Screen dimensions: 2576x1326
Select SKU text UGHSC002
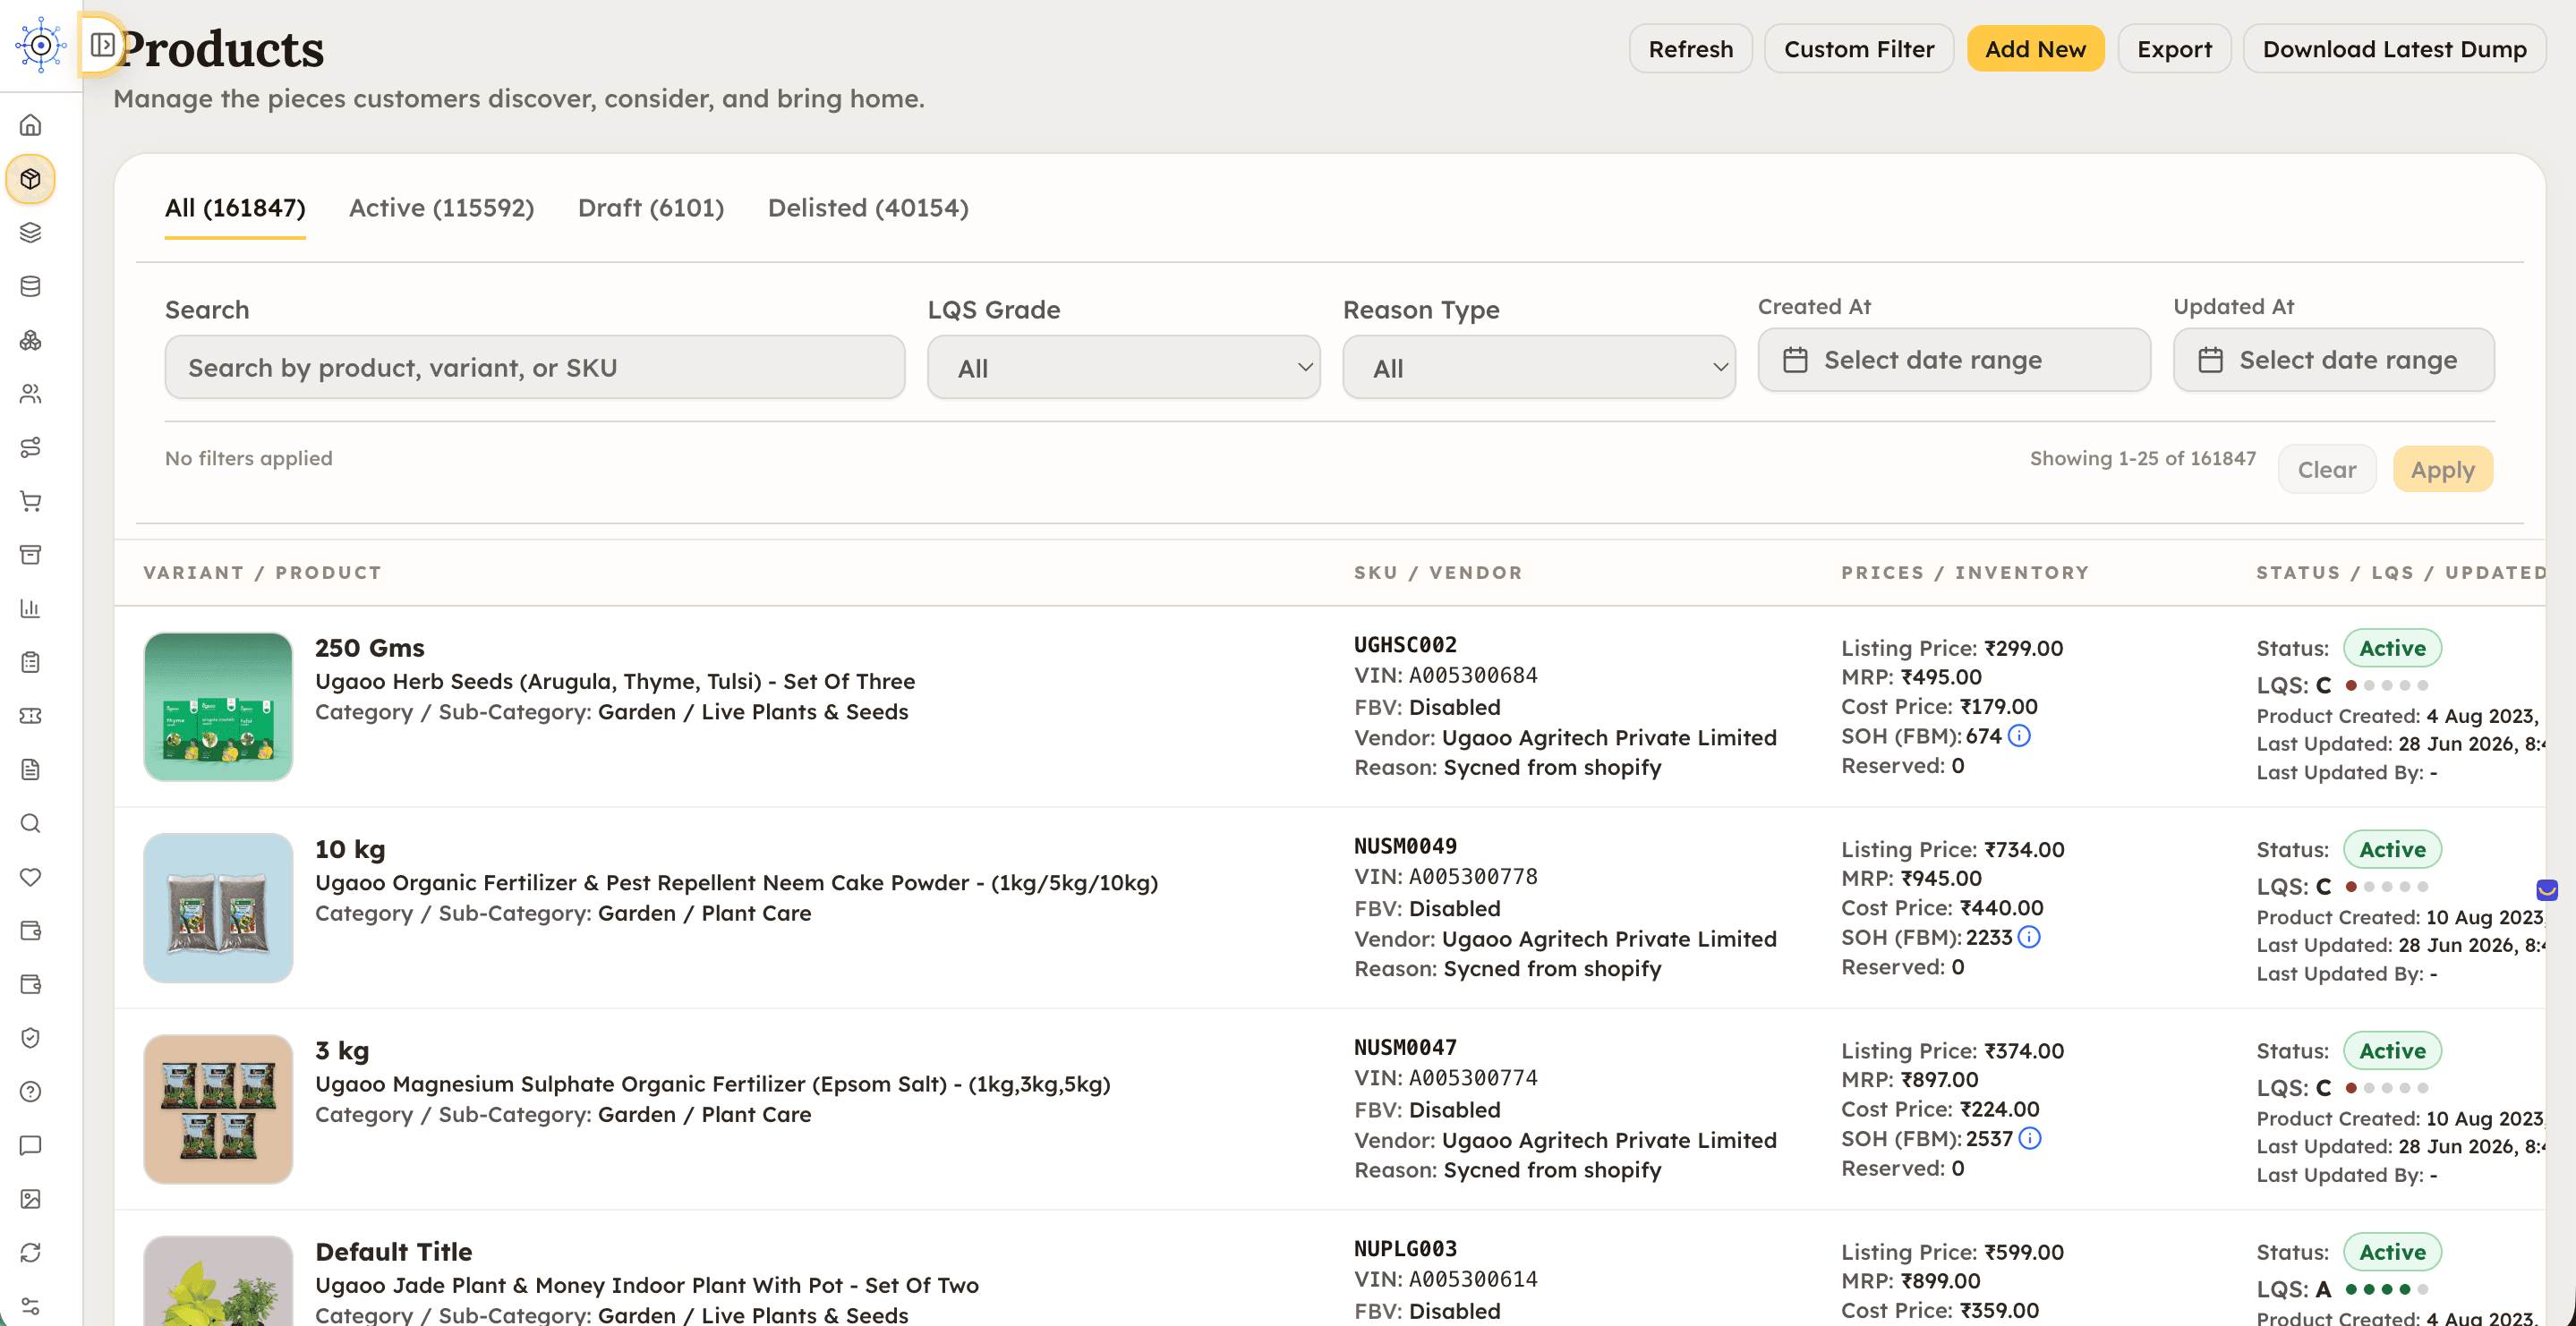(1405, 645)
